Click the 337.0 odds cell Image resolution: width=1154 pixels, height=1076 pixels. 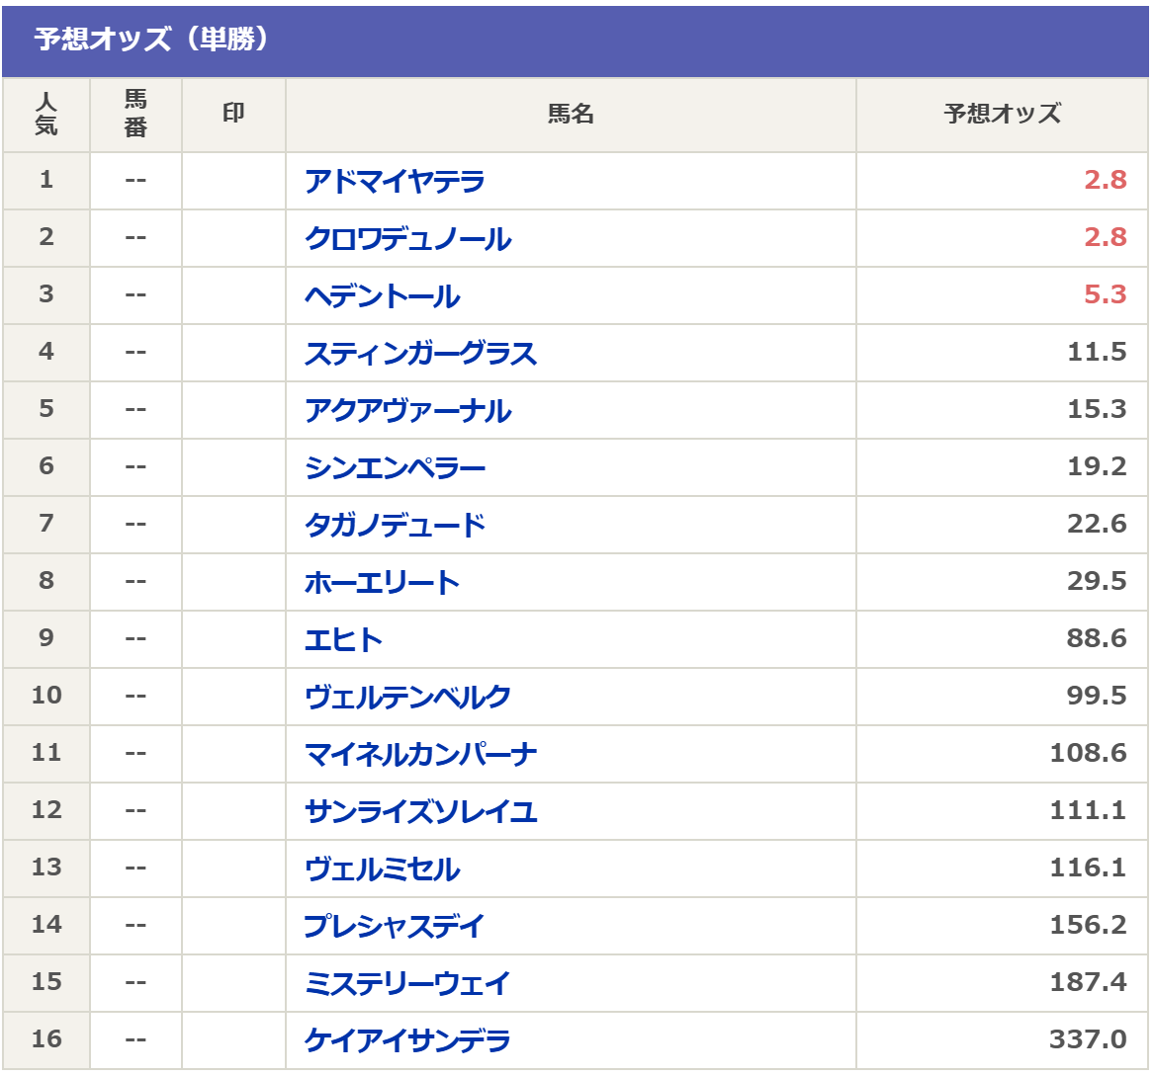click(1087, 1039)
